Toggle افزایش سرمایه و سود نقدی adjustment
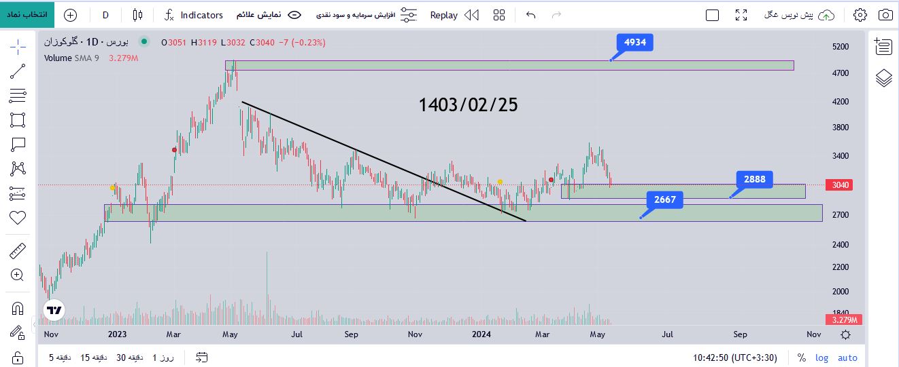This screenshot has width=899, height=367. (367, 15)
